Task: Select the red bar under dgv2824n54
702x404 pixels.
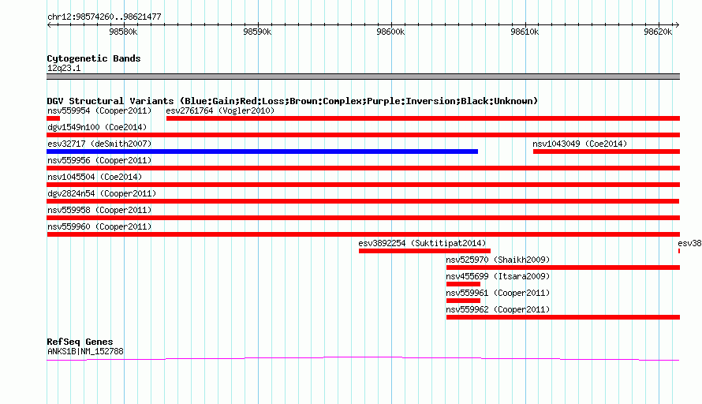Action: coord(363,201)
